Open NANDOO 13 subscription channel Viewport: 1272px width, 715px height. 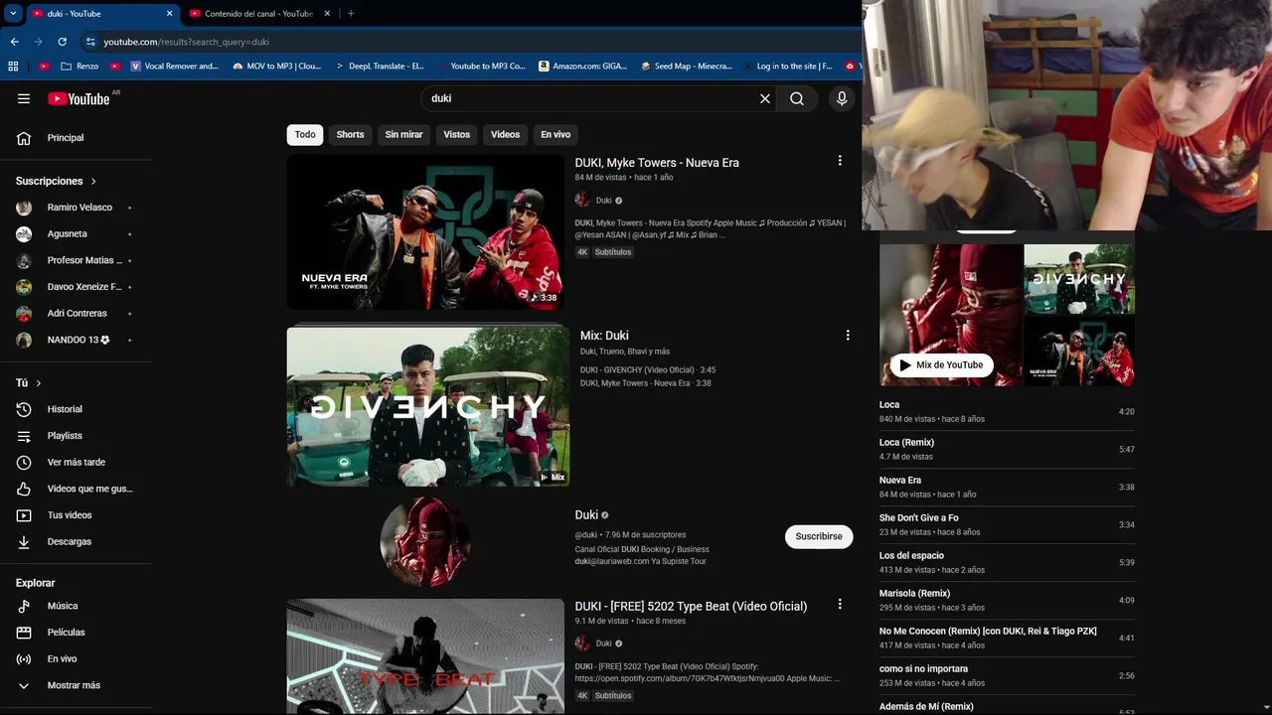pos(77,340)
